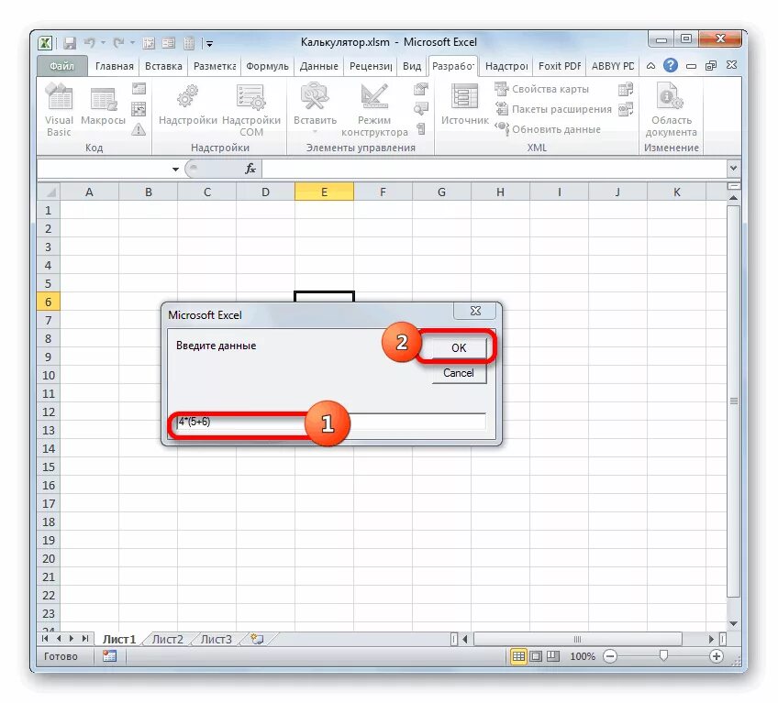Click the formula bar input area
778x703 pixels.
(494, 169)
